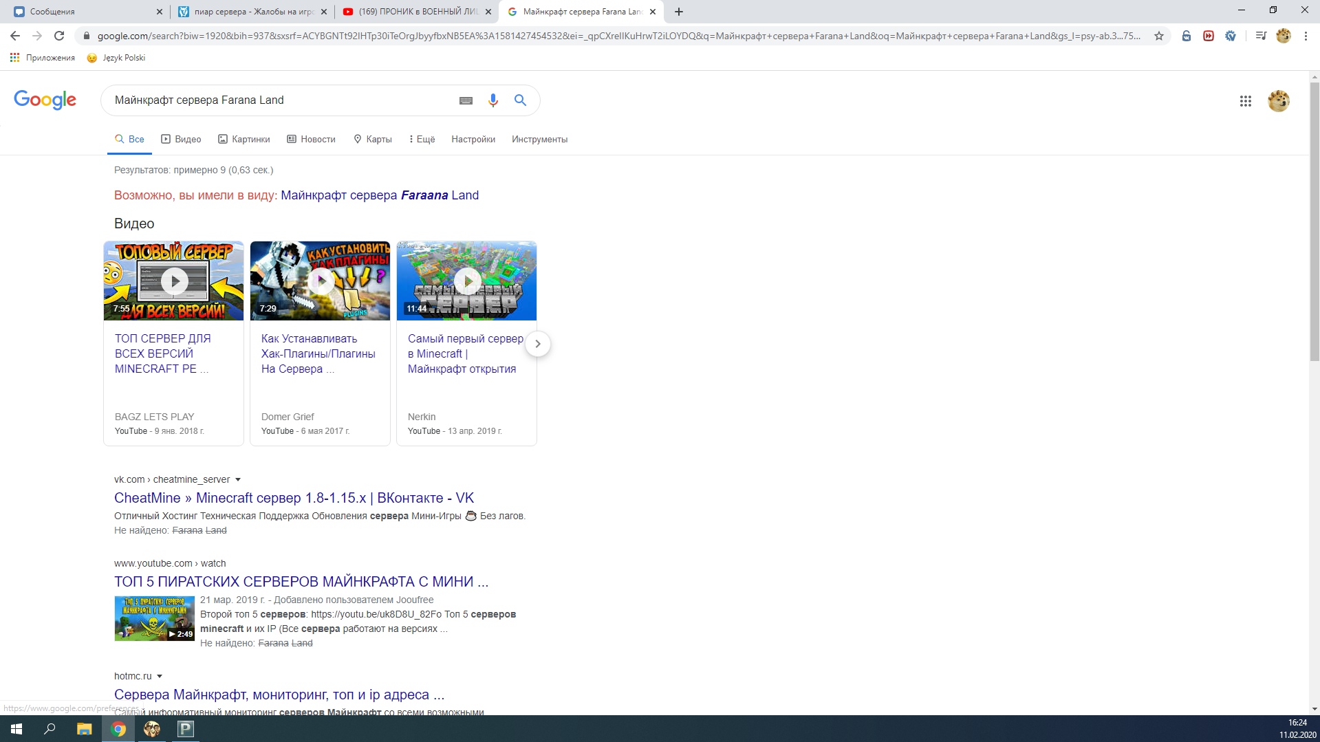The width and height of the screenshot is (1320, 742).
Task: Play the 7:29 plugins video thumbnail
Action: pos(321,281)
